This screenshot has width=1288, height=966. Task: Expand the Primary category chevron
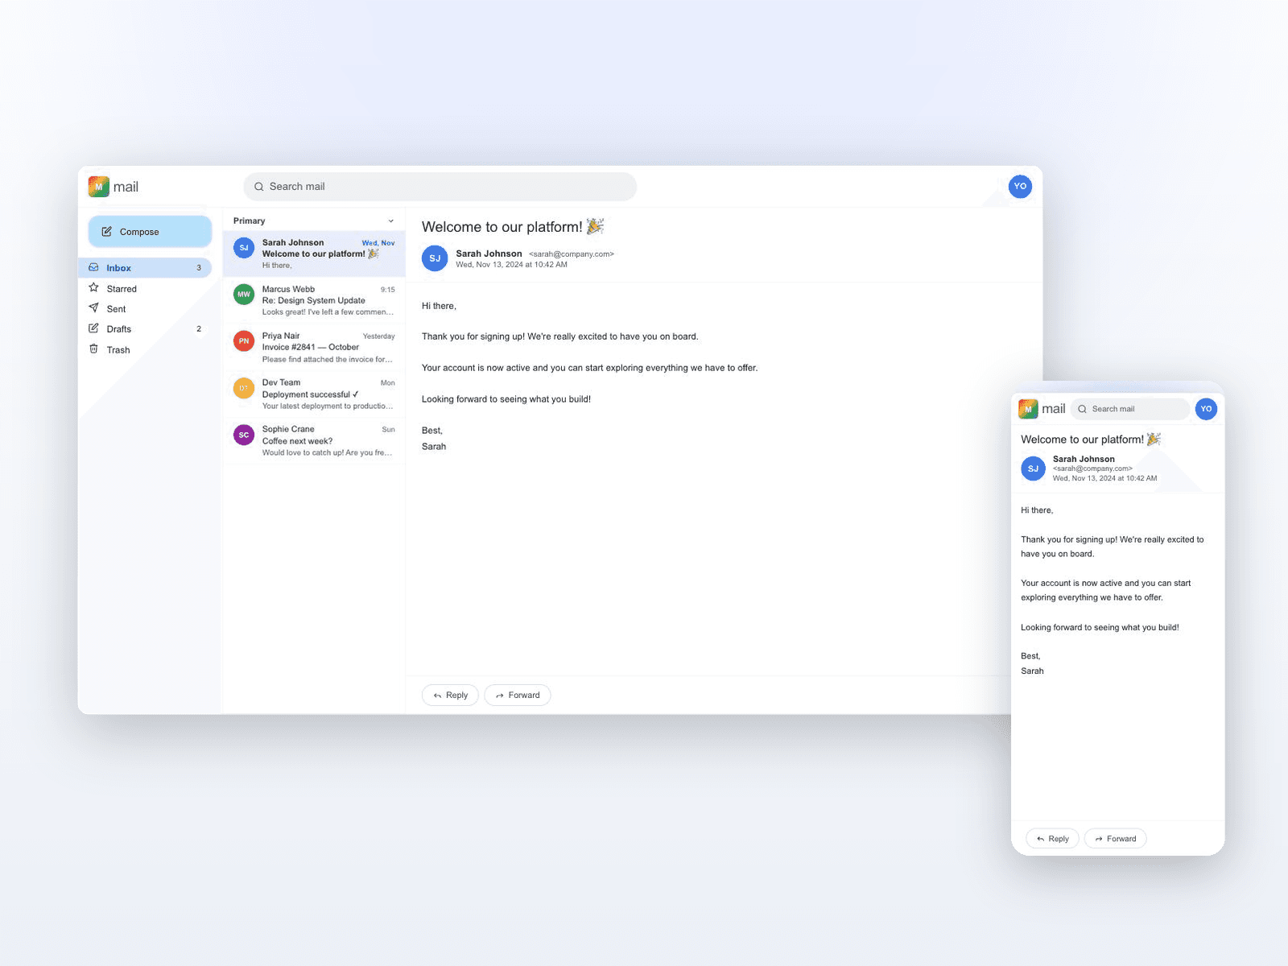click(391, 221)
